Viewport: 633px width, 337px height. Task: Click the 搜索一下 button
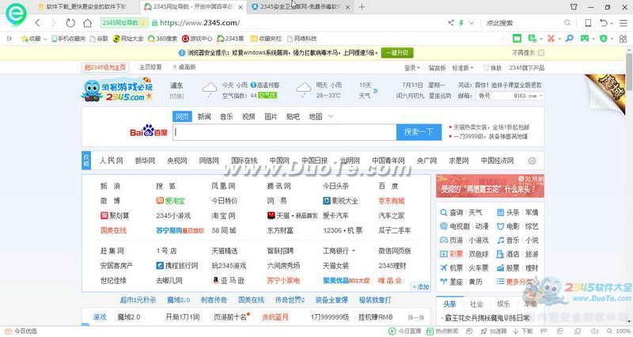coord(419,132)
